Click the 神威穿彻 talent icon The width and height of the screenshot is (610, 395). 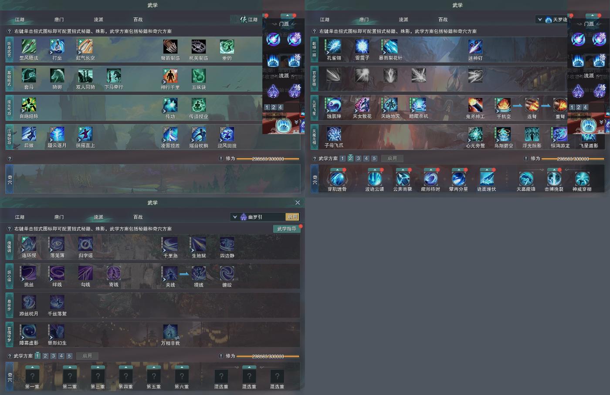(582, 178)
